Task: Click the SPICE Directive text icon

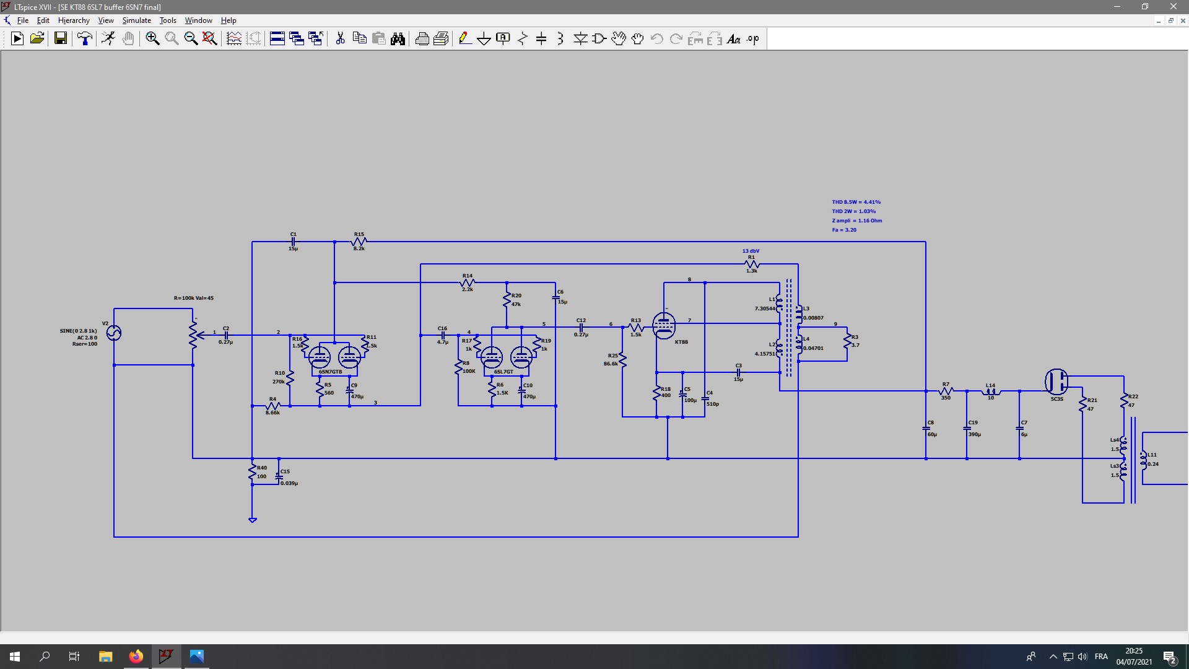Action: point(751,38)
